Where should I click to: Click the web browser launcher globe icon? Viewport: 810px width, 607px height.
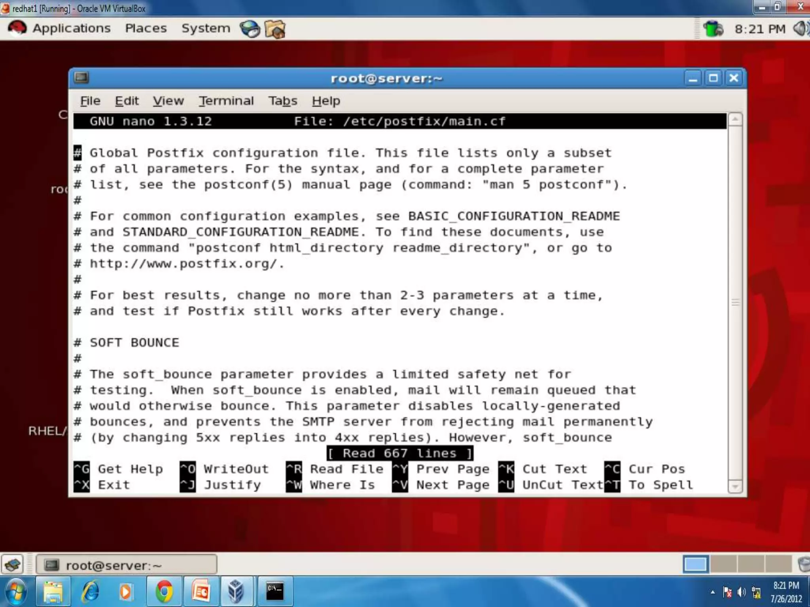(x=250, y=29)
